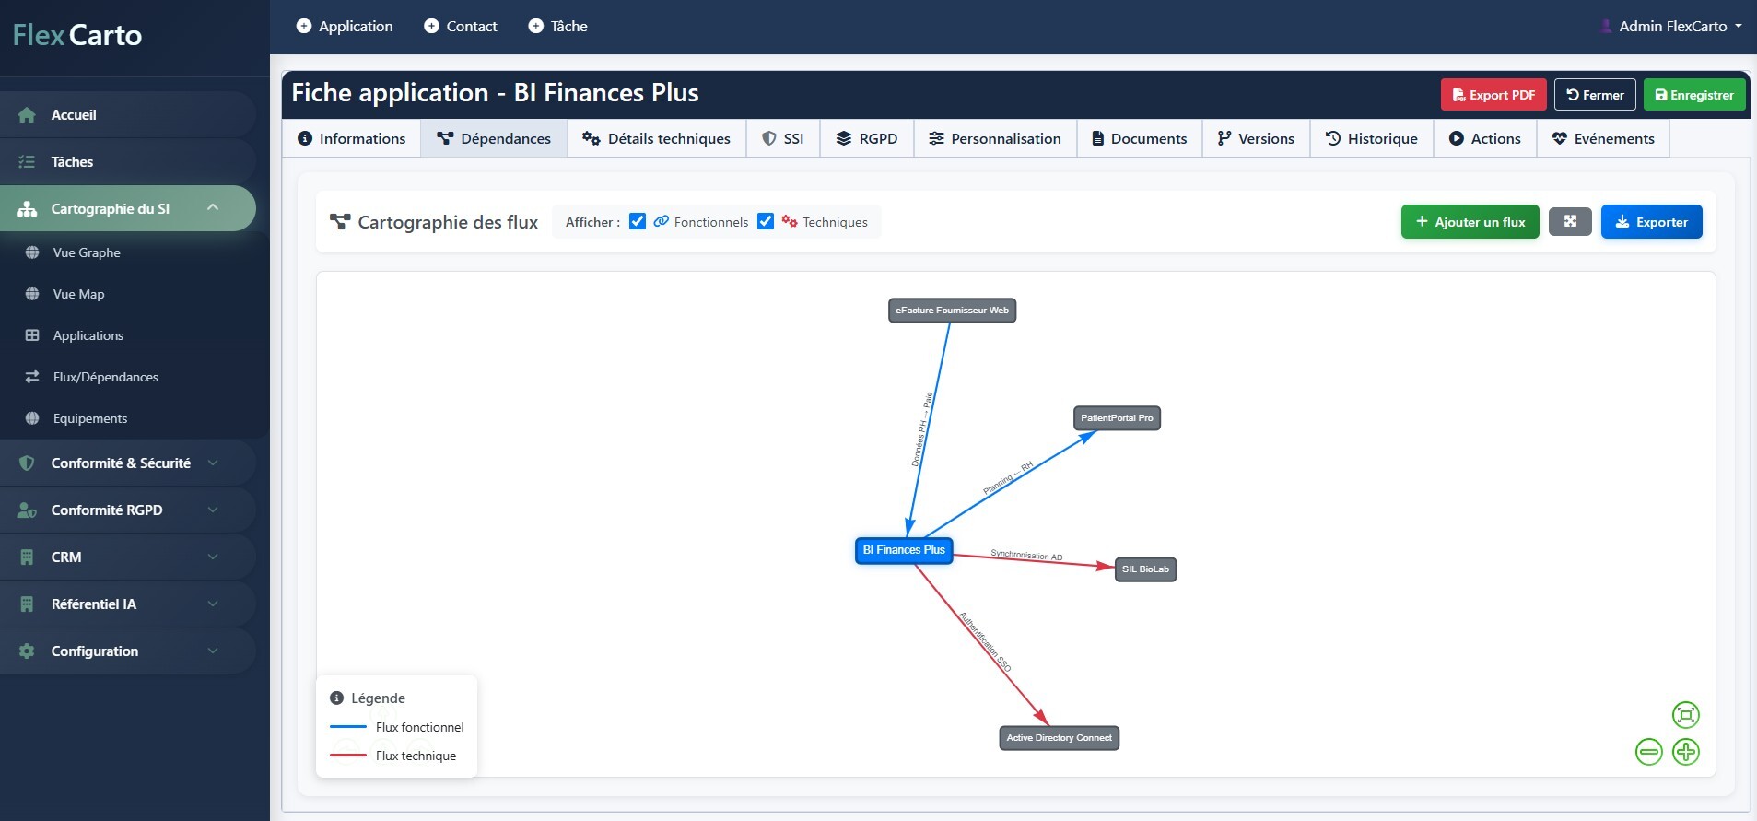Click the Flux/Dépendances arrows icon

tap(32, 377)
